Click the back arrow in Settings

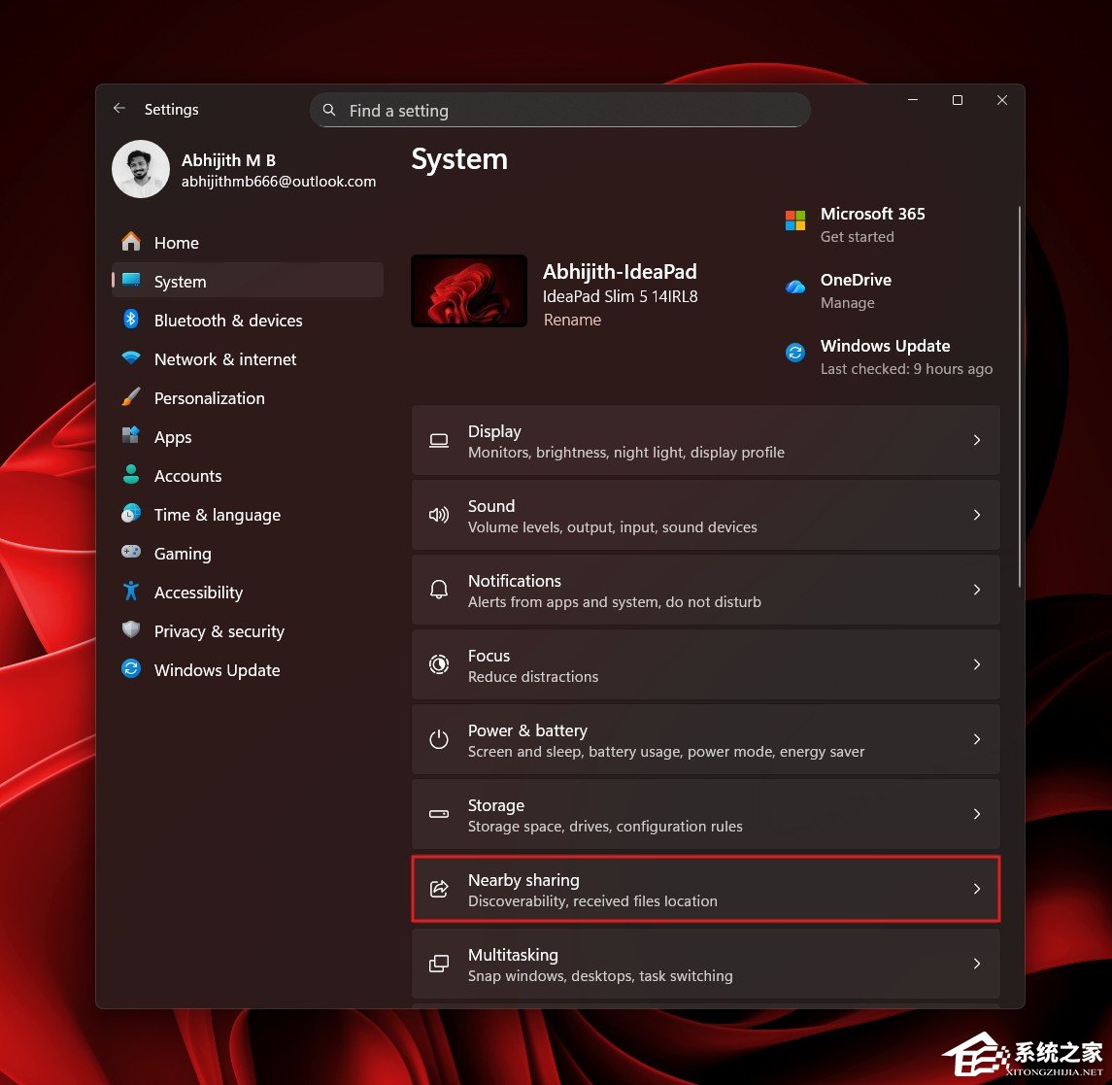(119, 109)
